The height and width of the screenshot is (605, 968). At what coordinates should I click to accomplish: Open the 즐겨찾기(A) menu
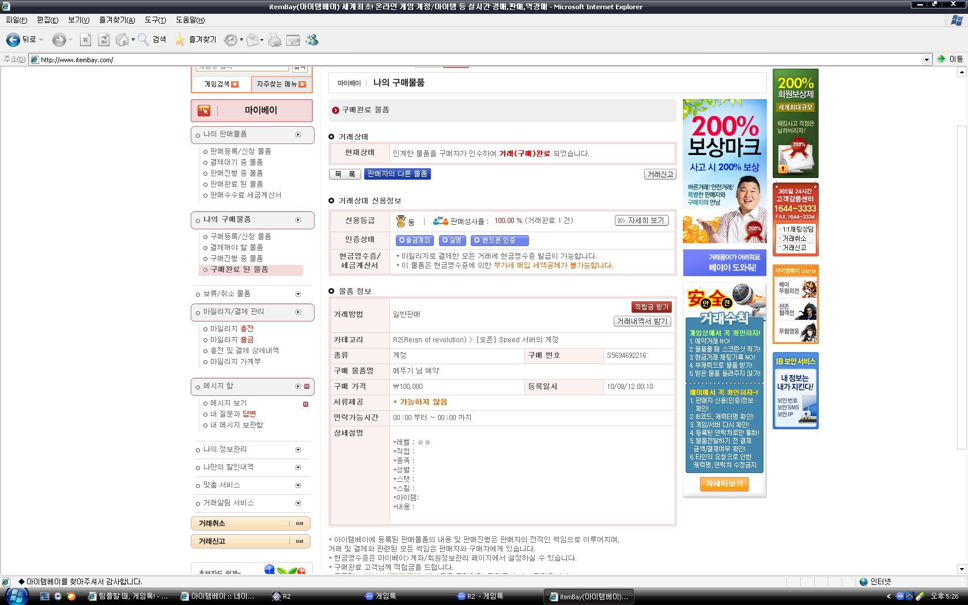click(x=117, y=20)
